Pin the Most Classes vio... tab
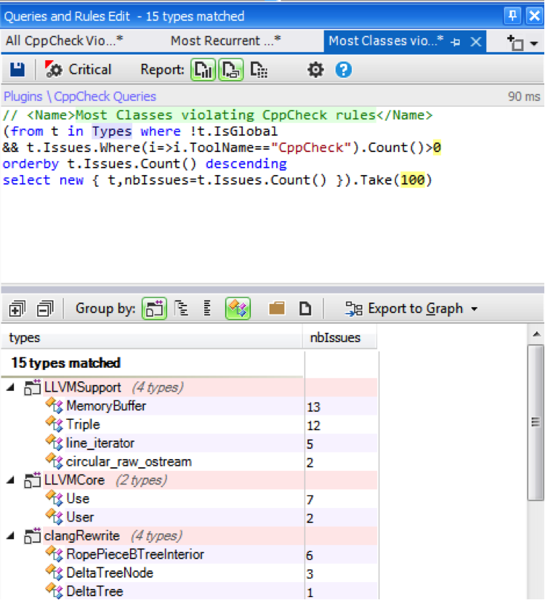The image size is (545, 600). tap(455, 42)
